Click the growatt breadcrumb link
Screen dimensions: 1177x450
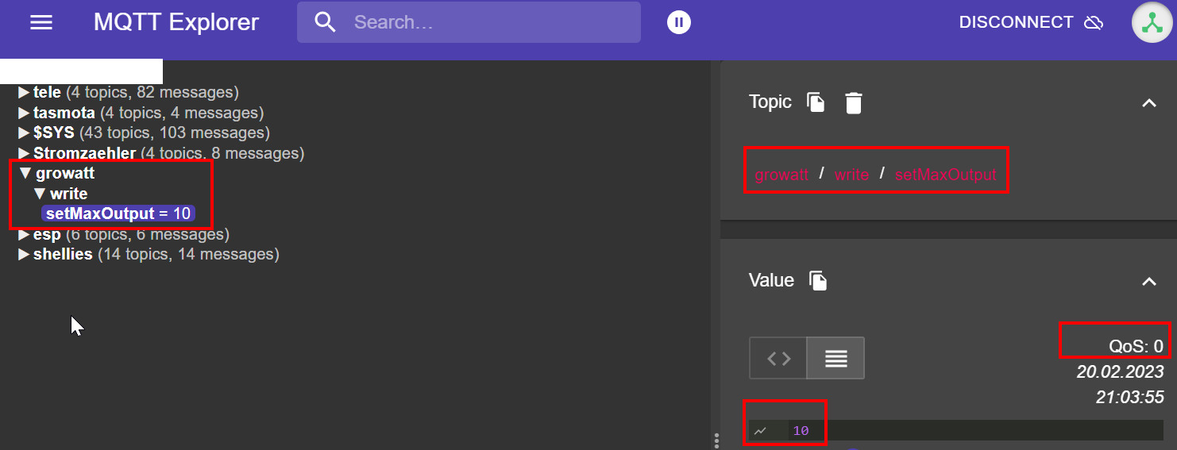click(x=781, y=175)
